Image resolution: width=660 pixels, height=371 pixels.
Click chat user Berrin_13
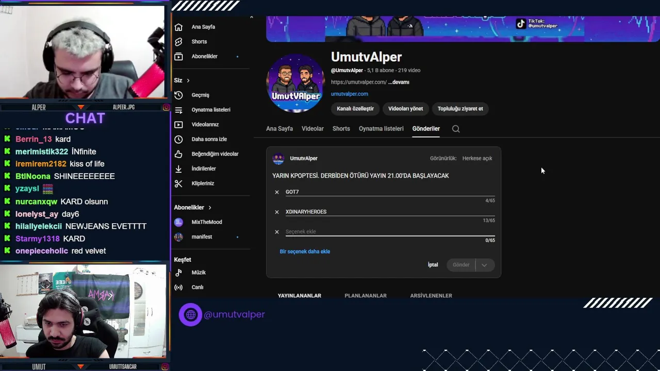(x=34, y=139)
